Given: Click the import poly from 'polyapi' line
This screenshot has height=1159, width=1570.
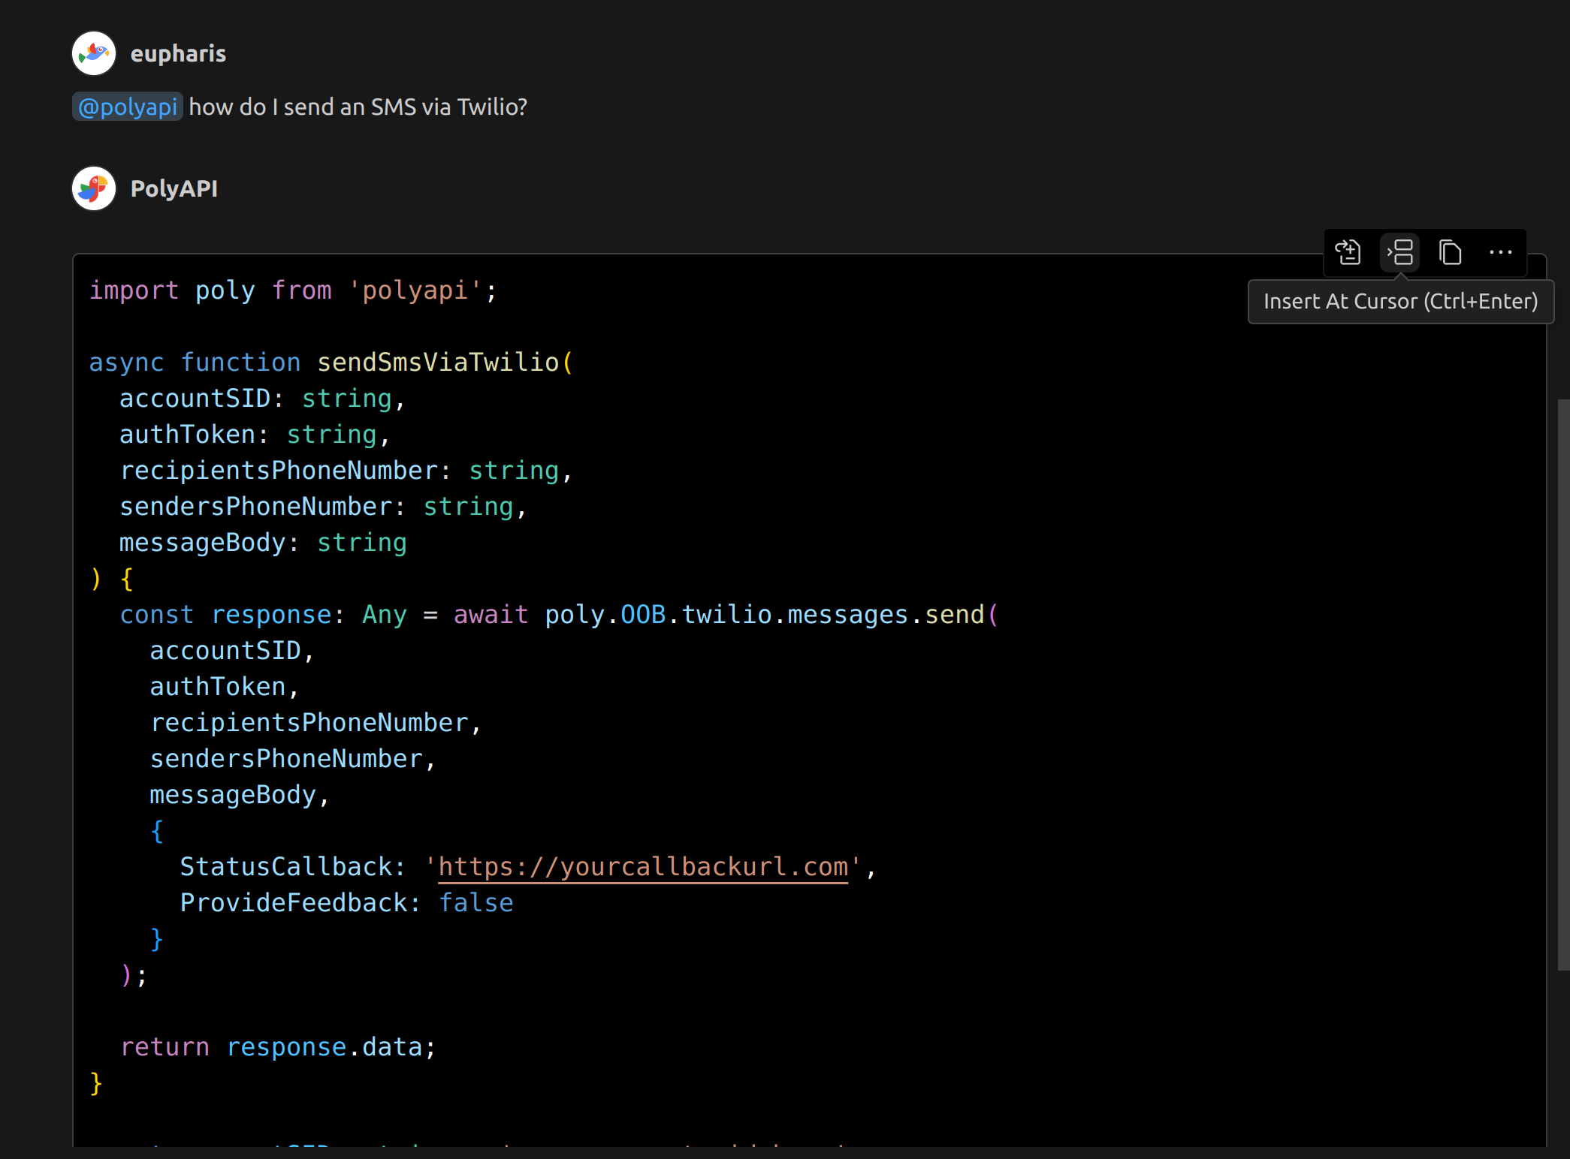Looking at the screenshot, I should [x=293, y=290].
